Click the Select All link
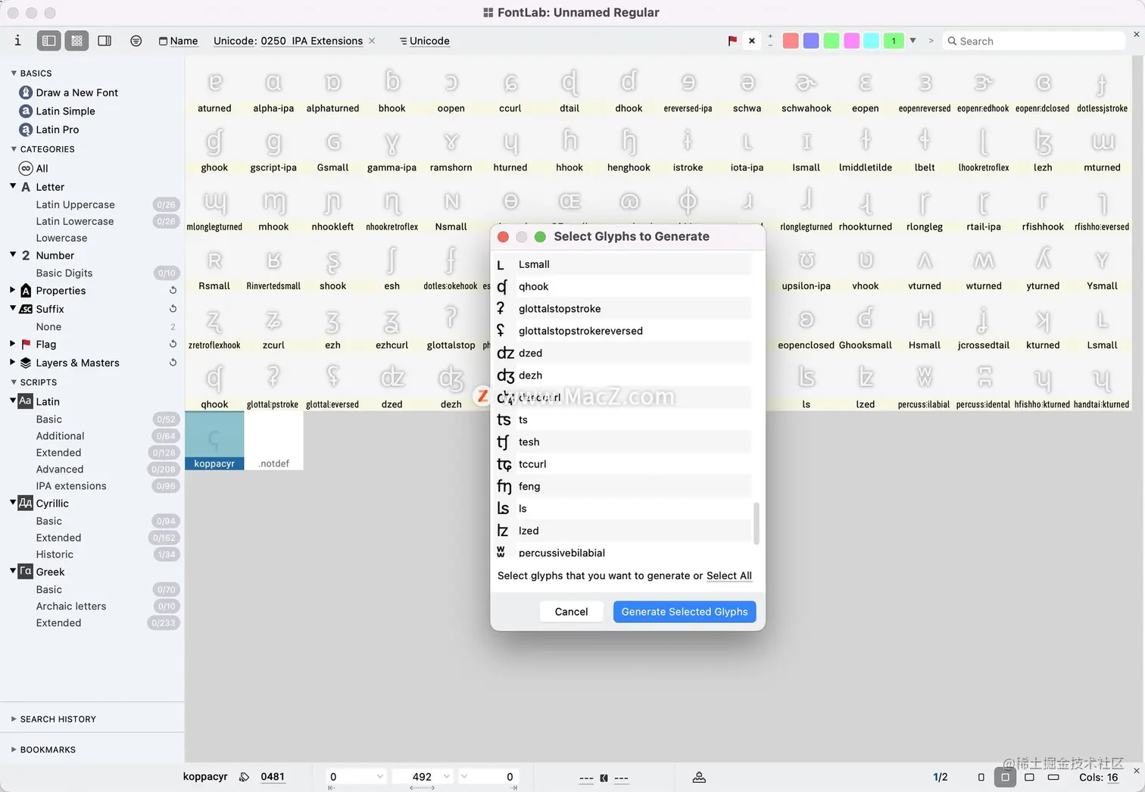 point(729,575)
